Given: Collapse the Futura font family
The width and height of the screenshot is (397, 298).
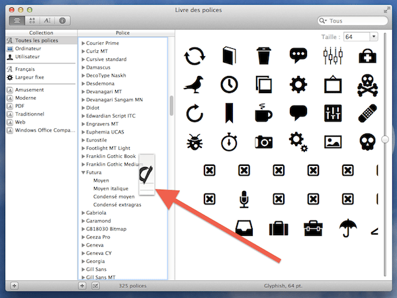Looking at the screenshot, I should pyautogui.click(x=83, y=172).
